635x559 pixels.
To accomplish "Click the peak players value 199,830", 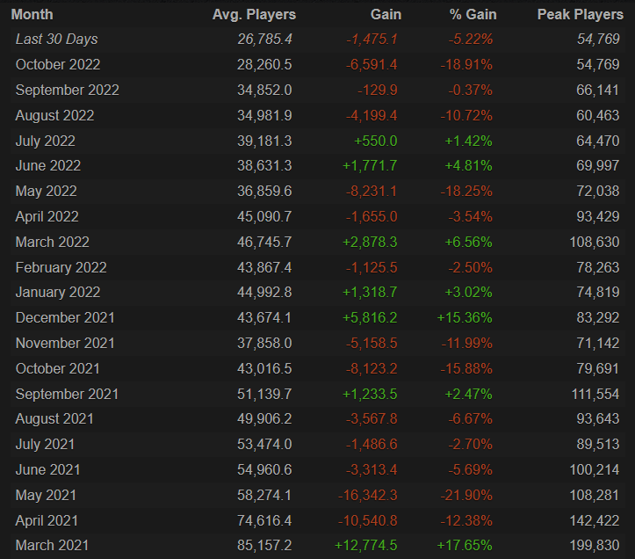I will [595, 546].
